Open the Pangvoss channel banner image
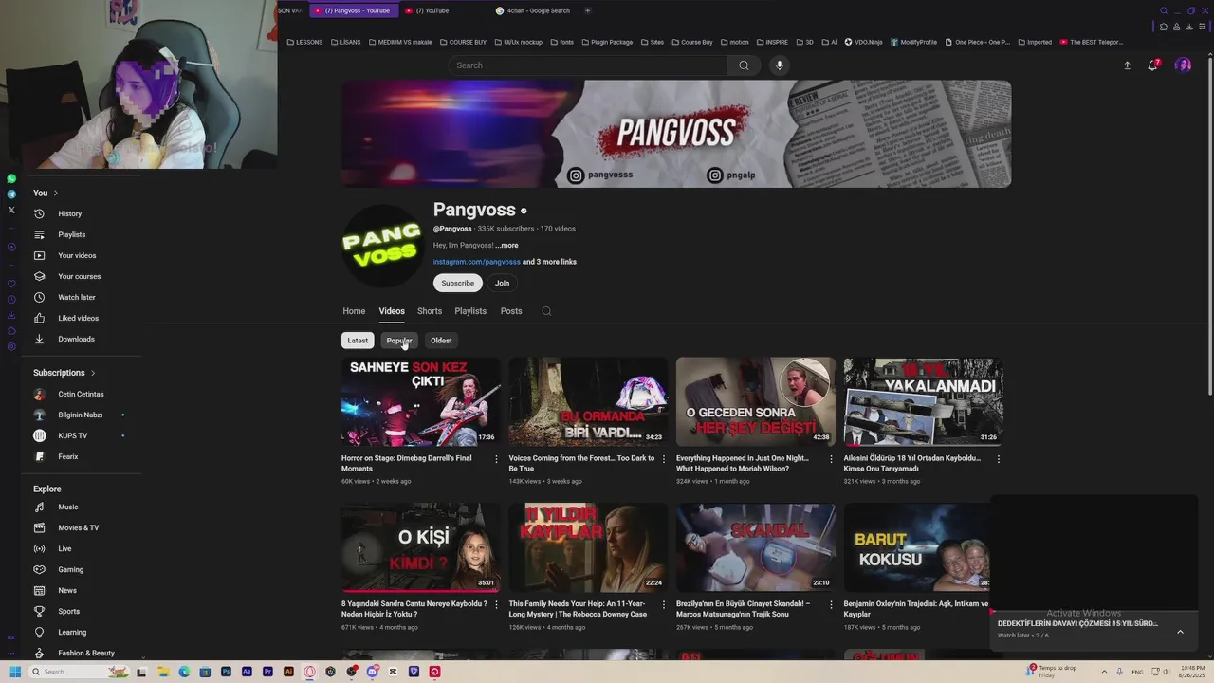Screen dimensions: 1214x683 tap(676, 134)
